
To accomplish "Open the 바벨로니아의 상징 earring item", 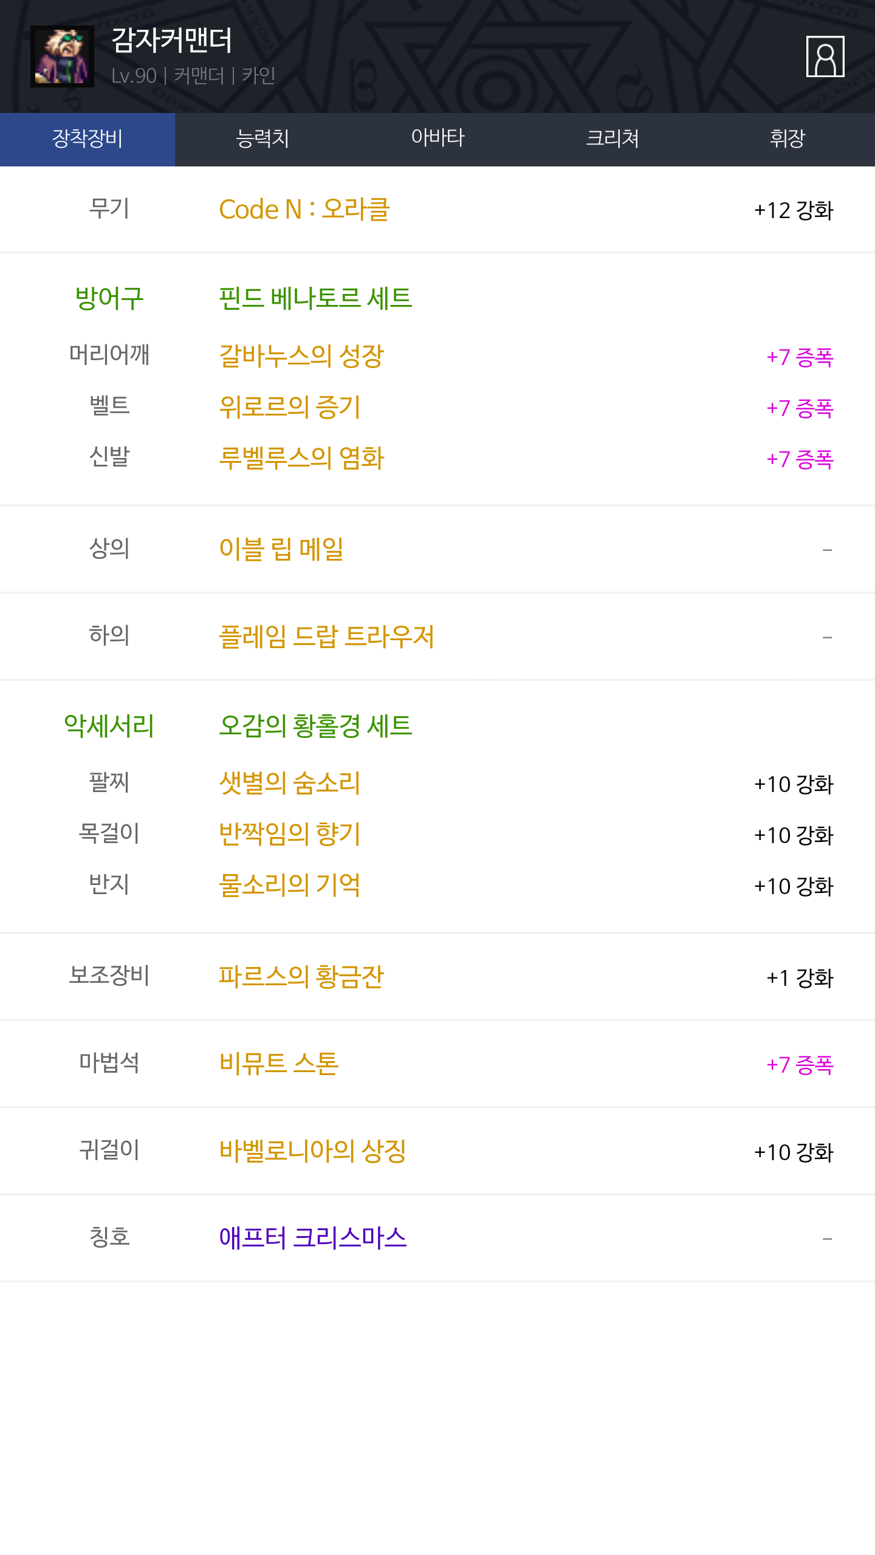I will click(312, 1151).
